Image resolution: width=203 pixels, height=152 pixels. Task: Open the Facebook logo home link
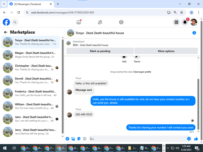[x=6, y=22]
